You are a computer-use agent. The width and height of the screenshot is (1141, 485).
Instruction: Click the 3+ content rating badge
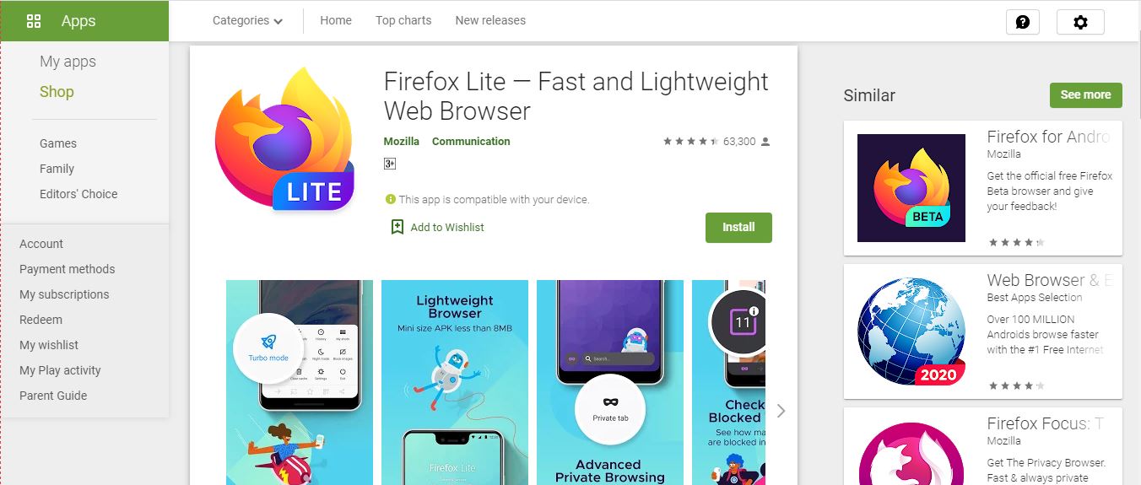click(390, 164)
